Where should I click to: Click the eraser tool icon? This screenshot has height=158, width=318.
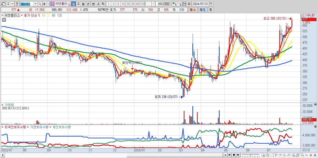pyautogui.click(x=294, y=155)
